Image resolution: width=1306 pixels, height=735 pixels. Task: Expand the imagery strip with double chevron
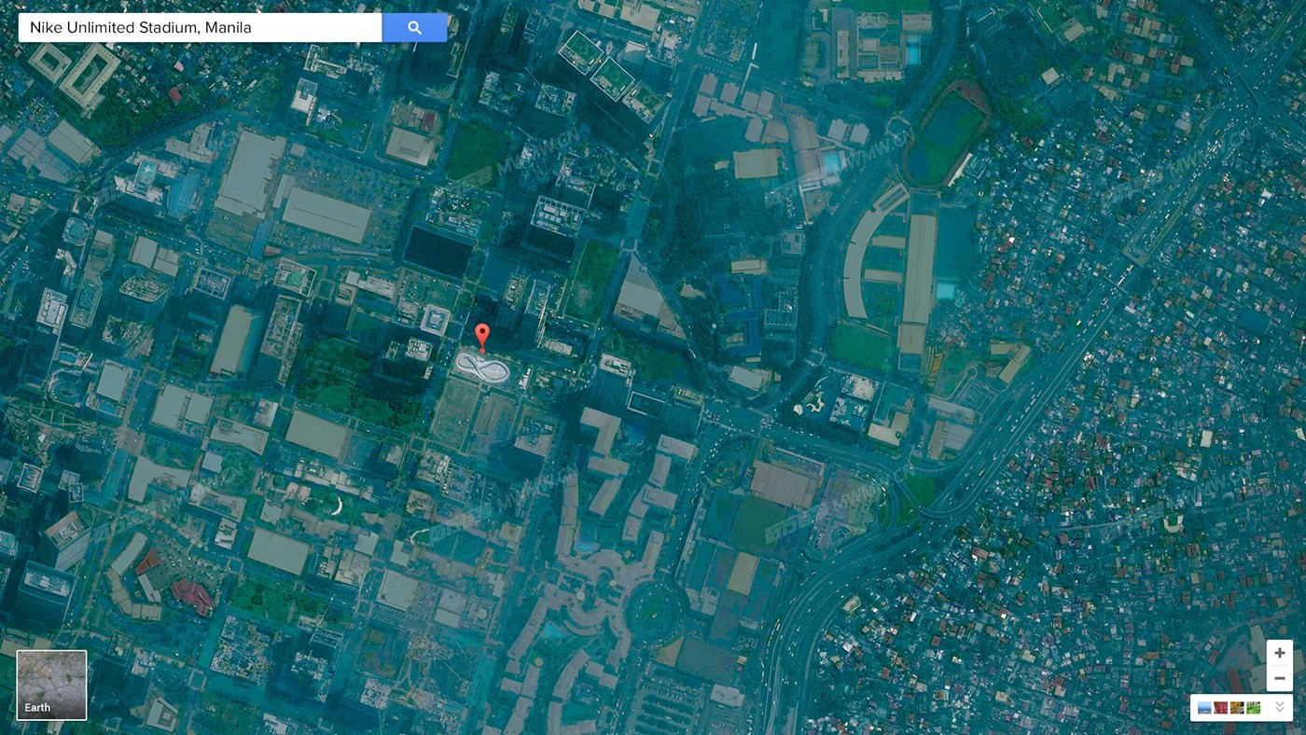tap(1280, 707)
